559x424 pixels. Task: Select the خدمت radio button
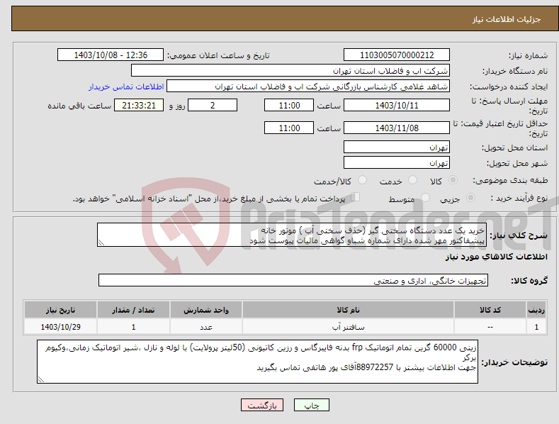point(412,180)
